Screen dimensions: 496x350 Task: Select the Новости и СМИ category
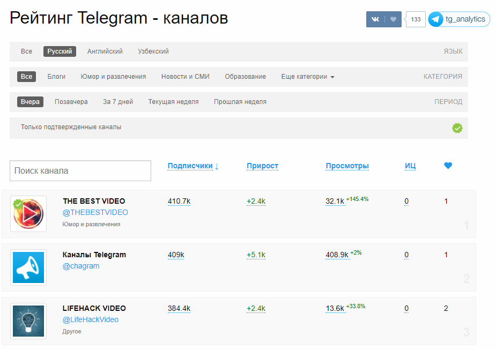pos(185,76)
